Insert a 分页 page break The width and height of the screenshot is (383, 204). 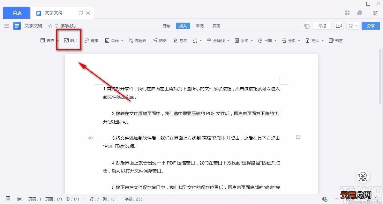pos(289,41)
